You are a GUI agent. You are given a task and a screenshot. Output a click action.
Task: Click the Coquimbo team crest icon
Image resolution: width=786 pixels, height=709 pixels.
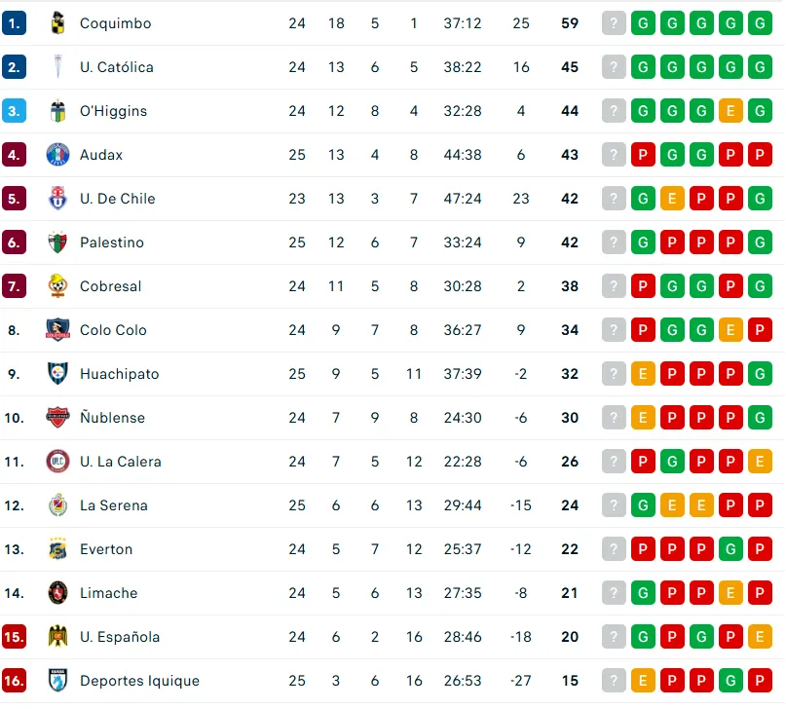tap(58, 23)
